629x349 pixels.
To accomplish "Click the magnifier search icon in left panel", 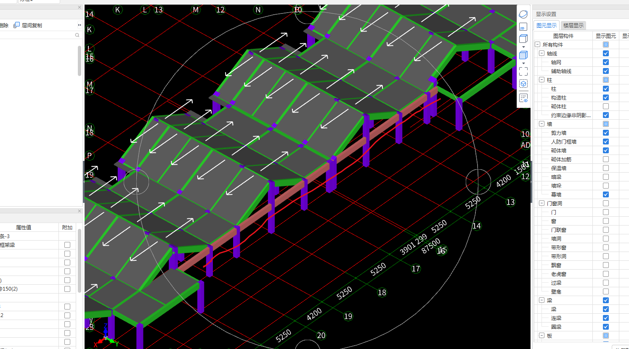I will [77, 35].
